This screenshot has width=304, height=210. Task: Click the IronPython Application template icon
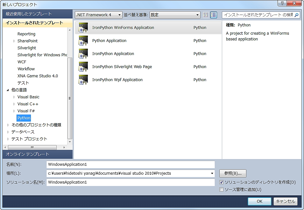click(x=83, y=54)
